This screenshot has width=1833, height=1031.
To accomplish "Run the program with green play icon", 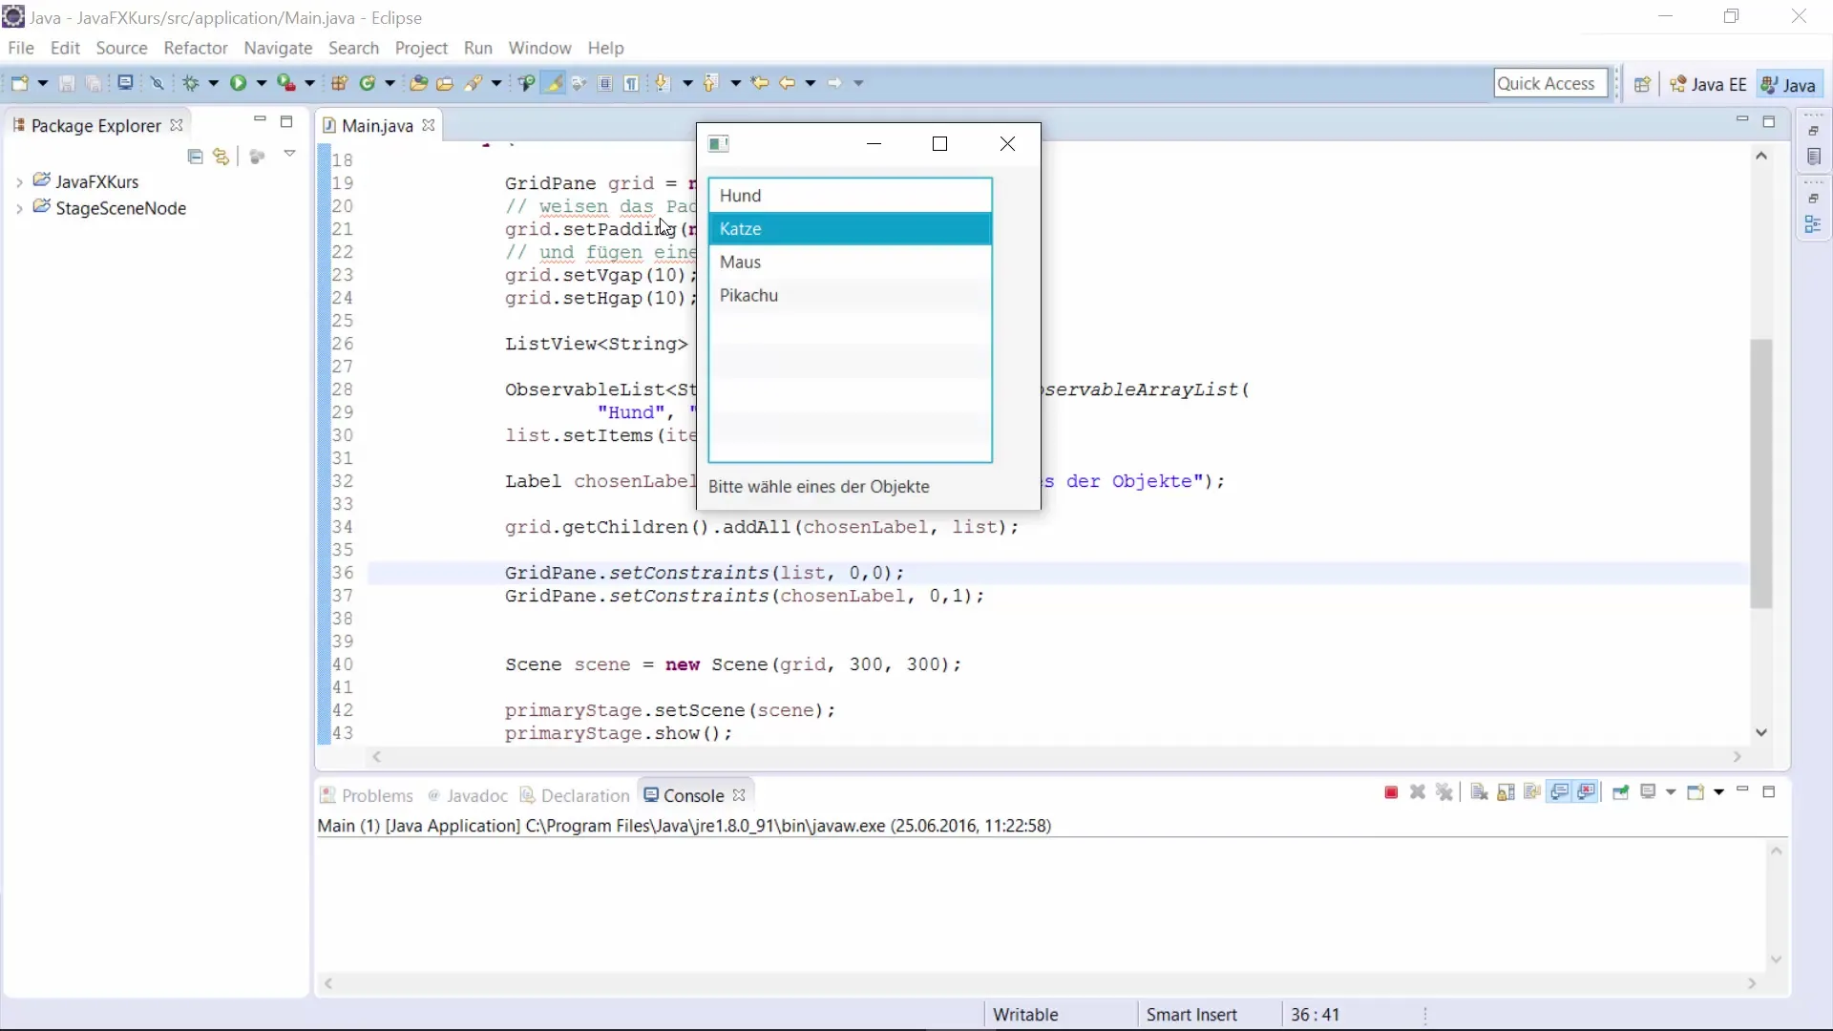I will [238, 83].
